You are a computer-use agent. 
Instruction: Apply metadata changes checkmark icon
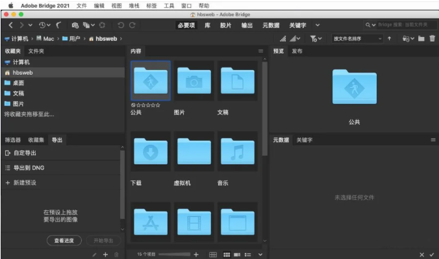[432, 254]
